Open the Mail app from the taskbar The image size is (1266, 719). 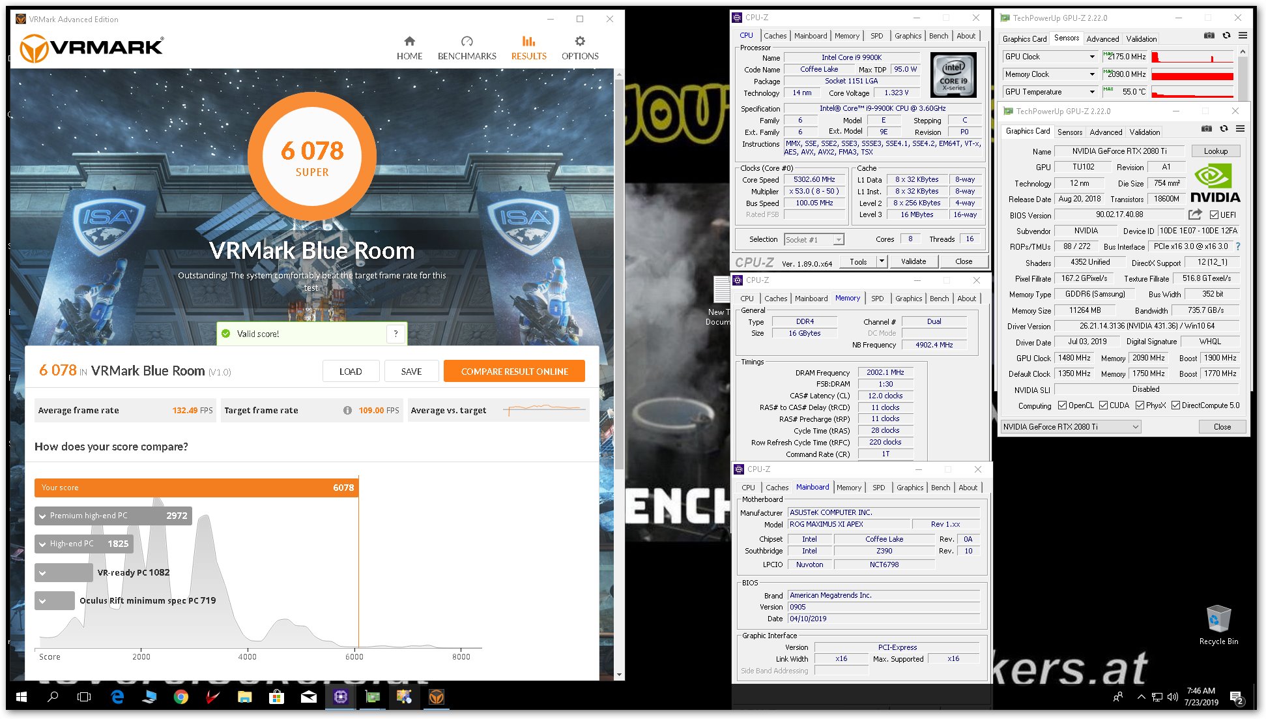click(x=309, y=697)
